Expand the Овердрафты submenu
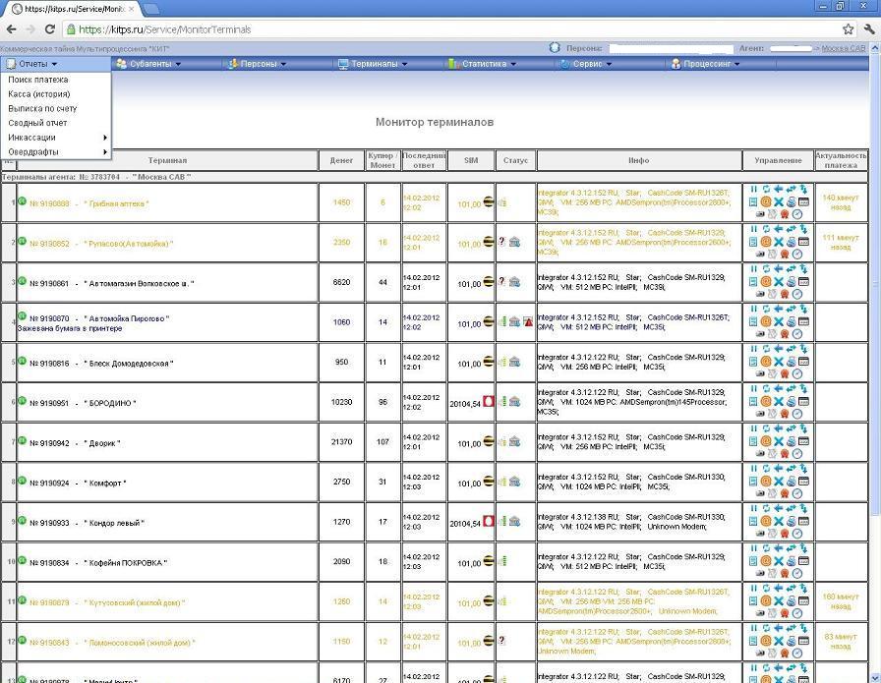 click(x=56, y=152)
